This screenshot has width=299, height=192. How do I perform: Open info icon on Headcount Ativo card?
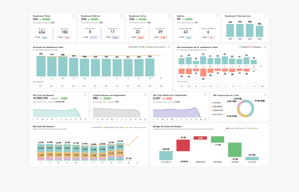pyautogui.click(x=169, y=16)
